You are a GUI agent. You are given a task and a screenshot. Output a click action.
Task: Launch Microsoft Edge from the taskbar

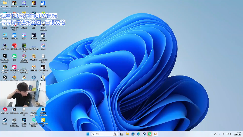(139, 134)
